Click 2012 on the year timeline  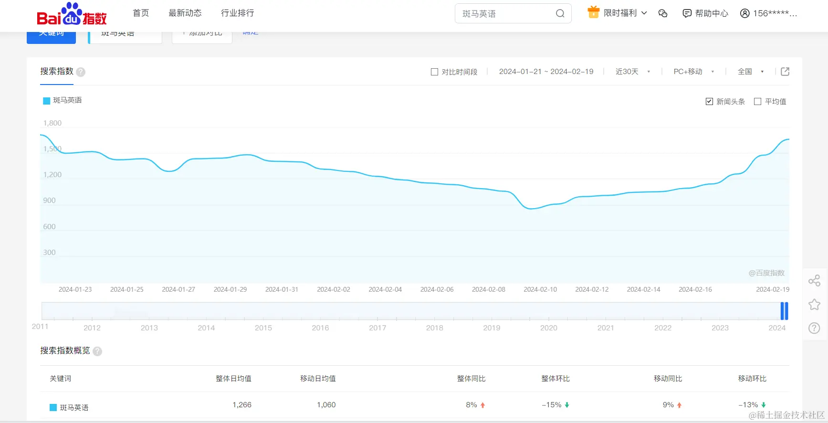click(x=92, y=328)
